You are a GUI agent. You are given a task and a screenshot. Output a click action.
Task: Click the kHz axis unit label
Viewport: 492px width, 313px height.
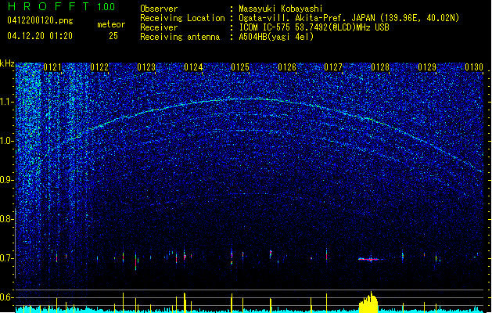pyautogui.click(x=7, y=63)
